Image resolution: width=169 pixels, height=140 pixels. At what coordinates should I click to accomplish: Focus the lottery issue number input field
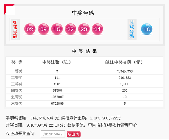(53, 134)
